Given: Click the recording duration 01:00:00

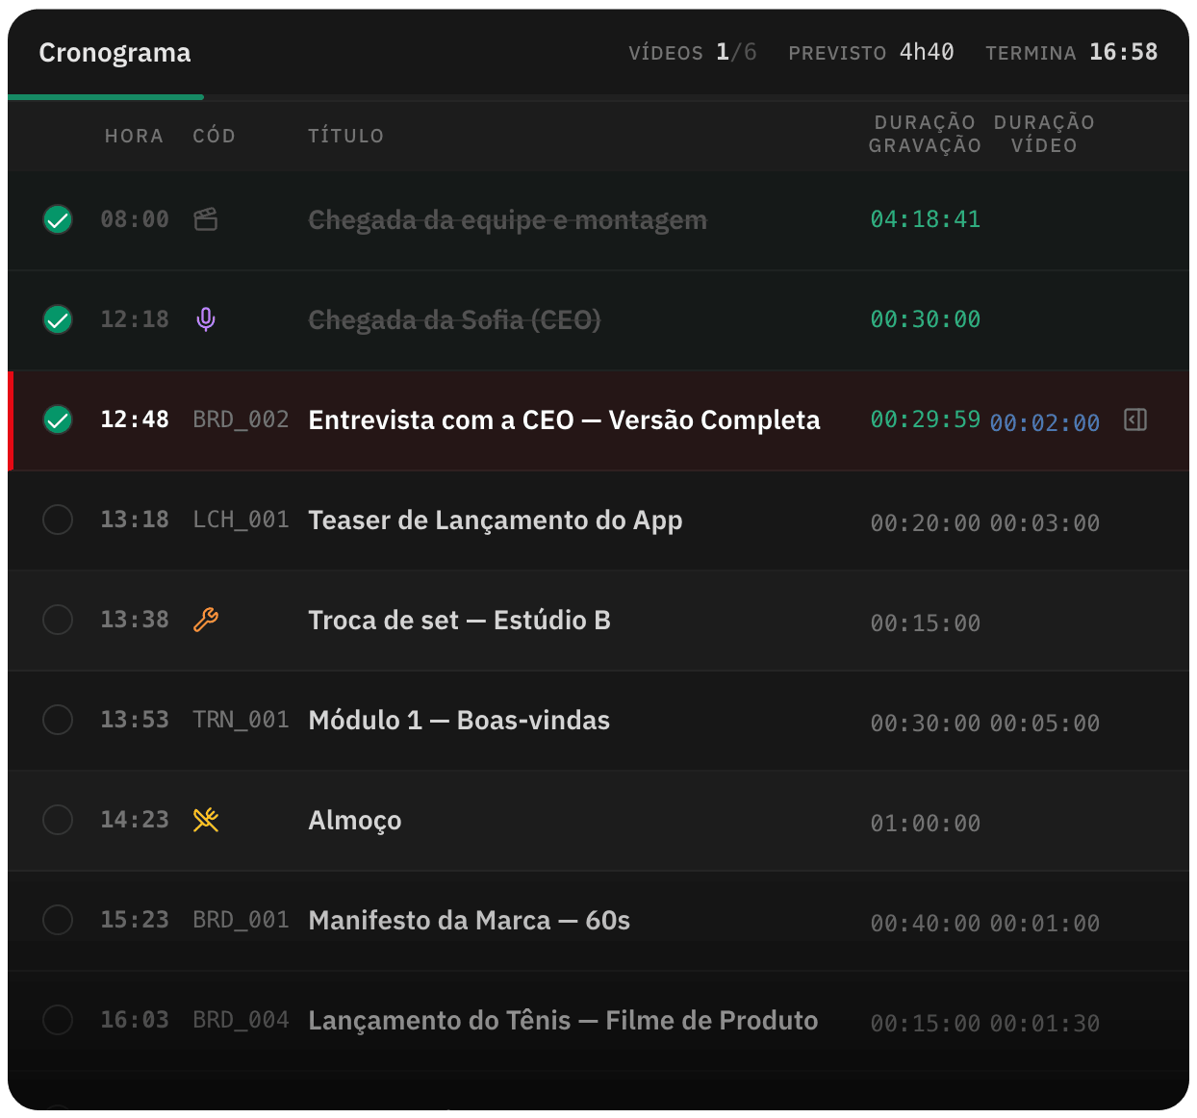Looking at the screenshot, I should tap(926, 824).
